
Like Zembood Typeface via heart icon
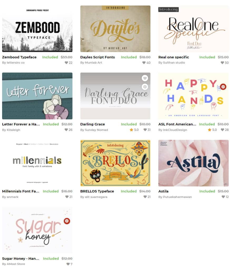click(66, 63)
